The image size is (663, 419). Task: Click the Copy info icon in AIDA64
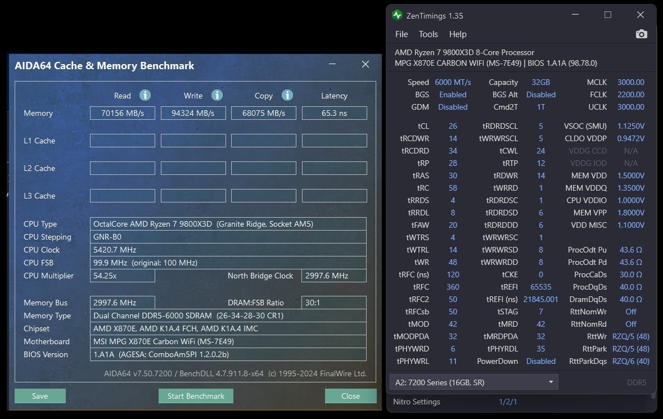[x=287, y=95]
